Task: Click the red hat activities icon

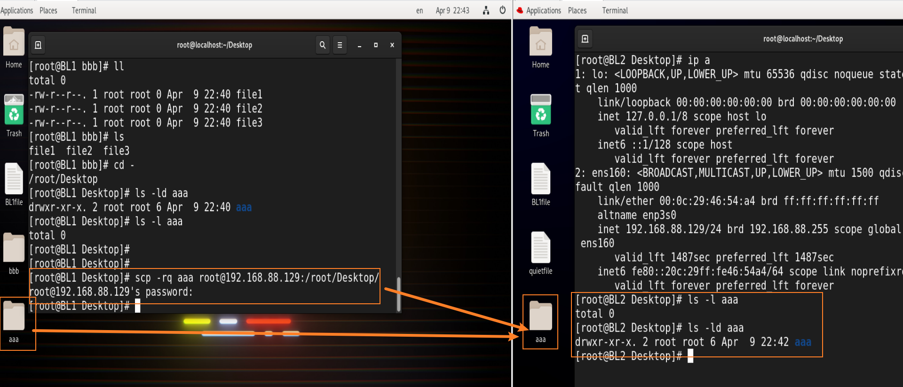Action: [x=520, y=10]
